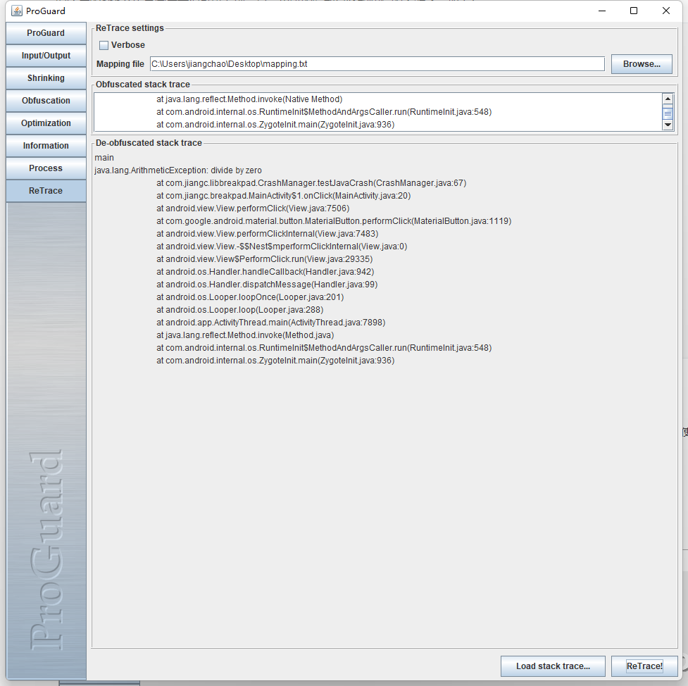Click the Handler.dispatchMessage line
The width and height of the screenshot is (688, 686).
[x=267, y=285]
